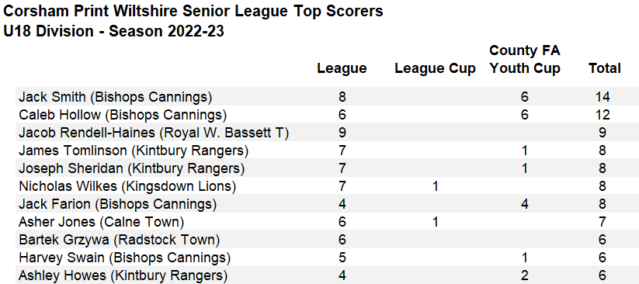Viewport: 639px width, 284px height.
Task: Select Jacob Rendell-Haines league value 9
Action: click(342, 133)
